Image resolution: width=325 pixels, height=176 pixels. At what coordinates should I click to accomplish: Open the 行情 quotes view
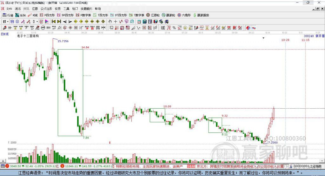tap(8, 15)
